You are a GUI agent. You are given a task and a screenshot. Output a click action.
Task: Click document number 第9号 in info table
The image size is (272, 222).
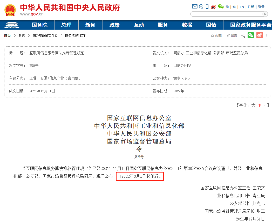34,66
